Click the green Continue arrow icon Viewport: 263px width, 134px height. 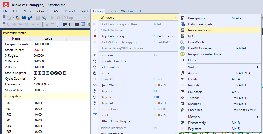(x=95, y=55)
